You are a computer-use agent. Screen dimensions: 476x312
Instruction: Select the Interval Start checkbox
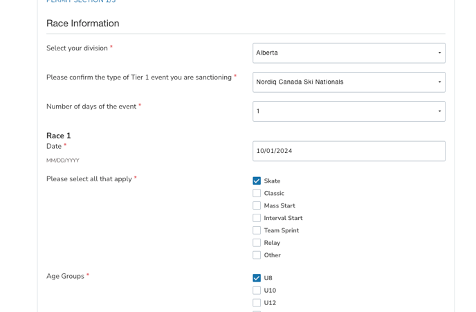click(257, 219)
